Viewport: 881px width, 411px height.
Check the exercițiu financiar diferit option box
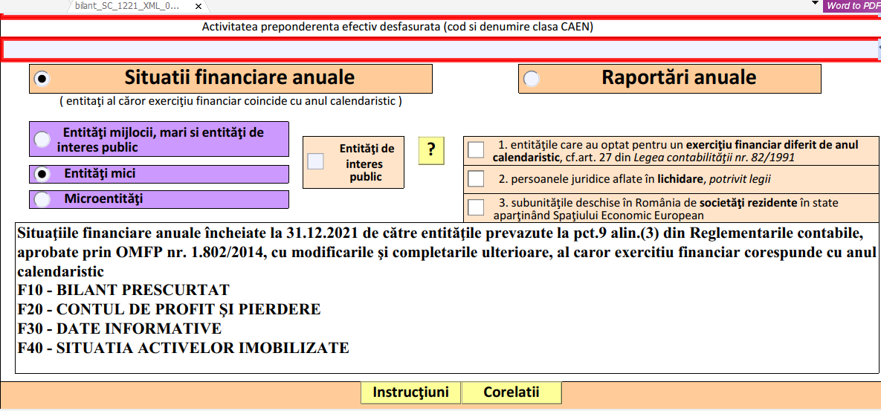(476, 151)
